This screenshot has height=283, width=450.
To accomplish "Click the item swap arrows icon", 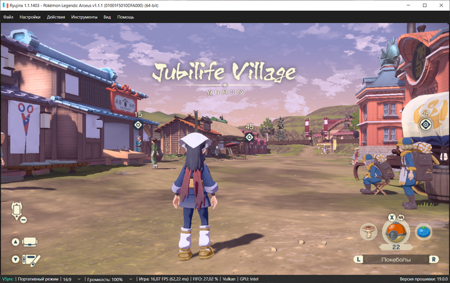I will 401,218.
